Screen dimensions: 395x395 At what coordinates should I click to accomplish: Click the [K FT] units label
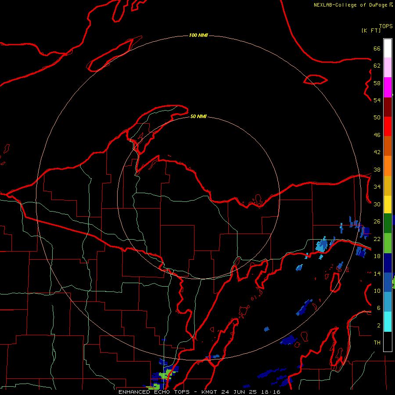pos(371,30)
